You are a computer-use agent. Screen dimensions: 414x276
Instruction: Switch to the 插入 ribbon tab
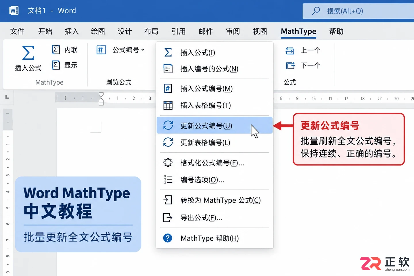point(72,31)
